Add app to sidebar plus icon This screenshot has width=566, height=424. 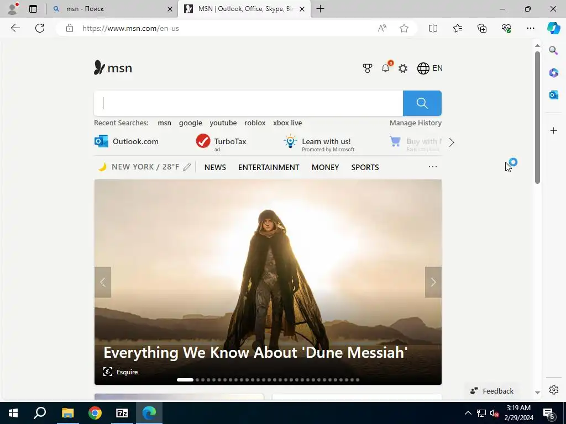tap(553, 130)
